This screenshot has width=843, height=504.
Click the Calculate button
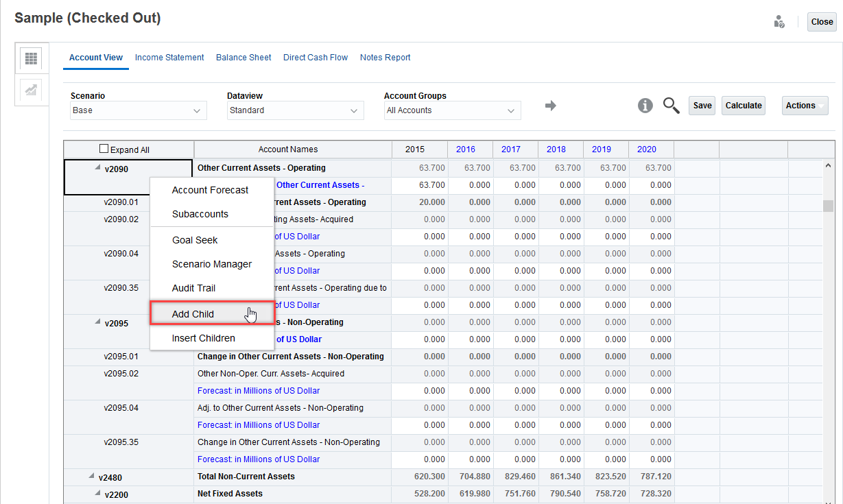pos(744,106)
